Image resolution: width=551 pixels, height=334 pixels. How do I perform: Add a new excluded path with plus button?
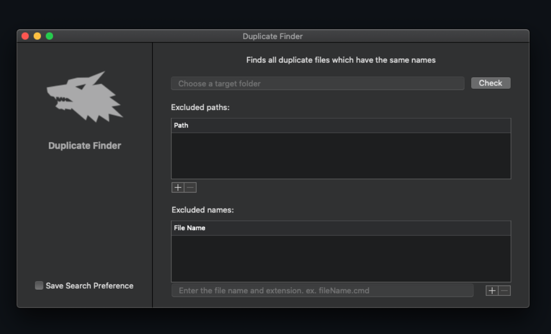(178, 188)
